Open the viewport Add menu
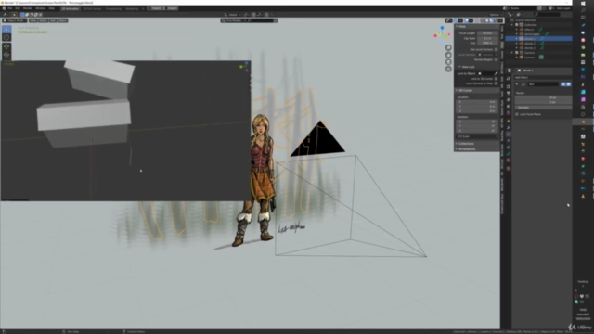Image resolution: width=594 pixels, height=334 pixels. click(x=53, y=20)
